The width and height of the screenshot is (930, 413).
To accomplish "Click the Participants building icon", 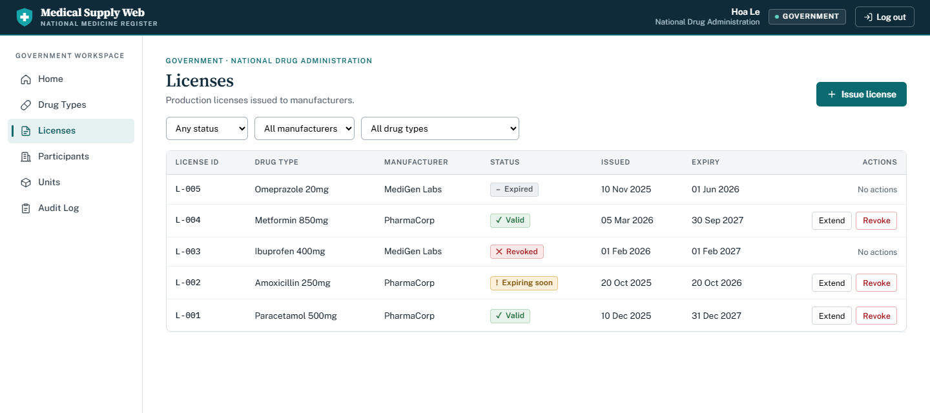I will 26,157.
